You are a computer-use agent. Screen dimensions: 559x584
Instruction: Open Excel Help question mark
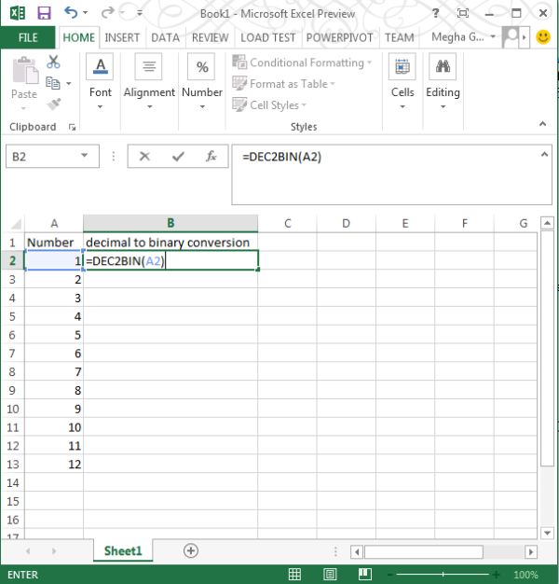pos(435,13)
